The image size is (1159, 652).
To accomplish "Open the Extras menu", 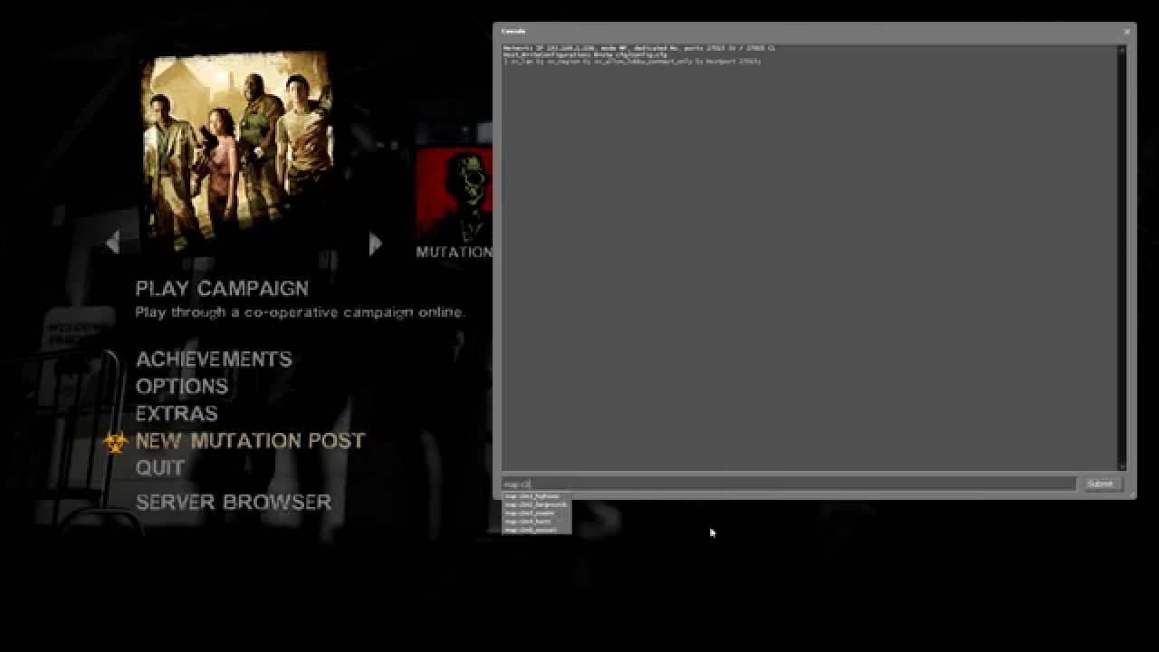I will [177, 413].
